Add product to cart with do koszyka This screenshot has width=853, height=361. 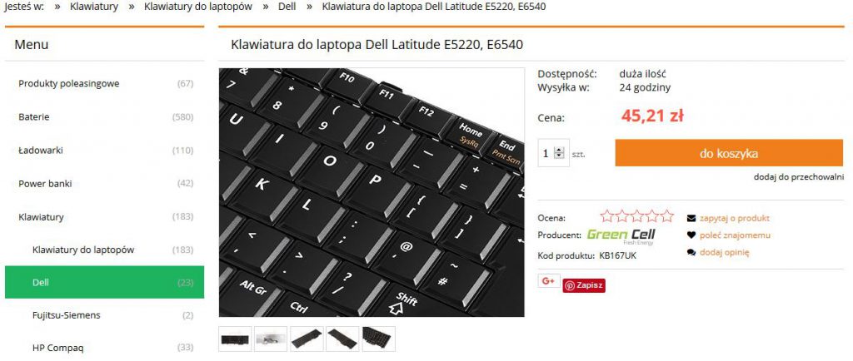coord(729,154)
